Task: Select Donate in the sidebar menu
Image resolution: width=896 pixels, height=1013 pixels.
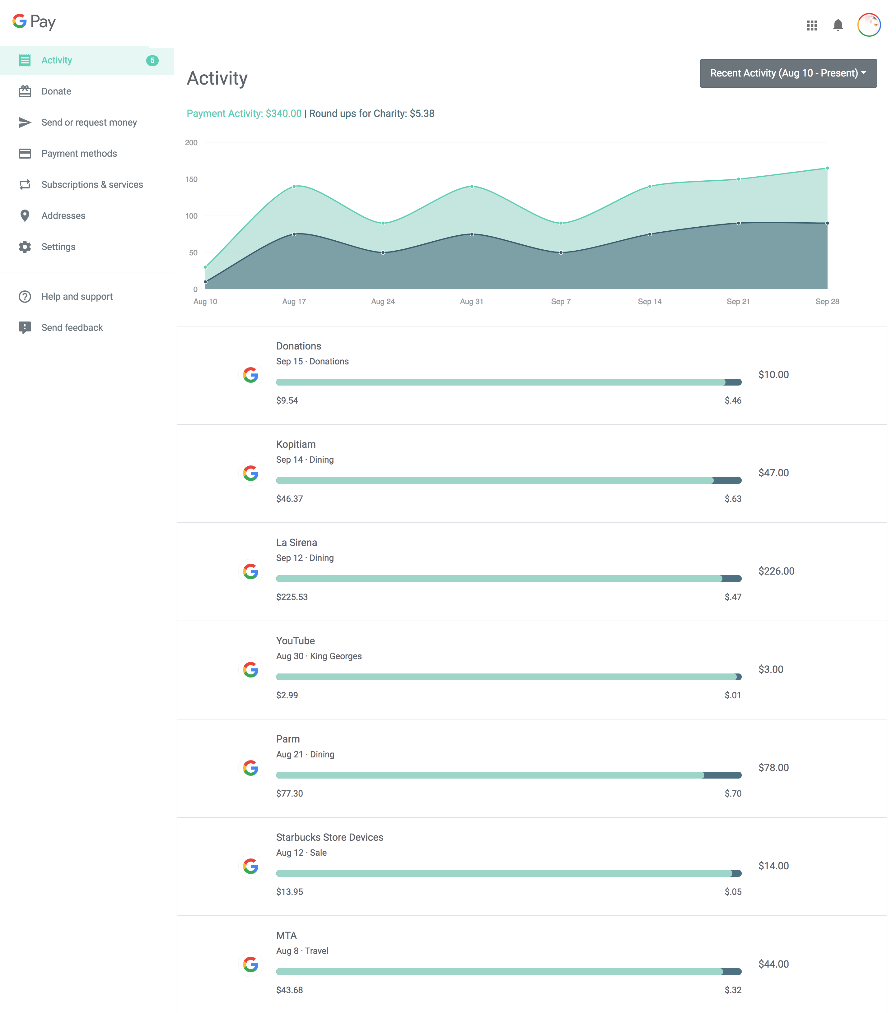Action: point(87,91)
